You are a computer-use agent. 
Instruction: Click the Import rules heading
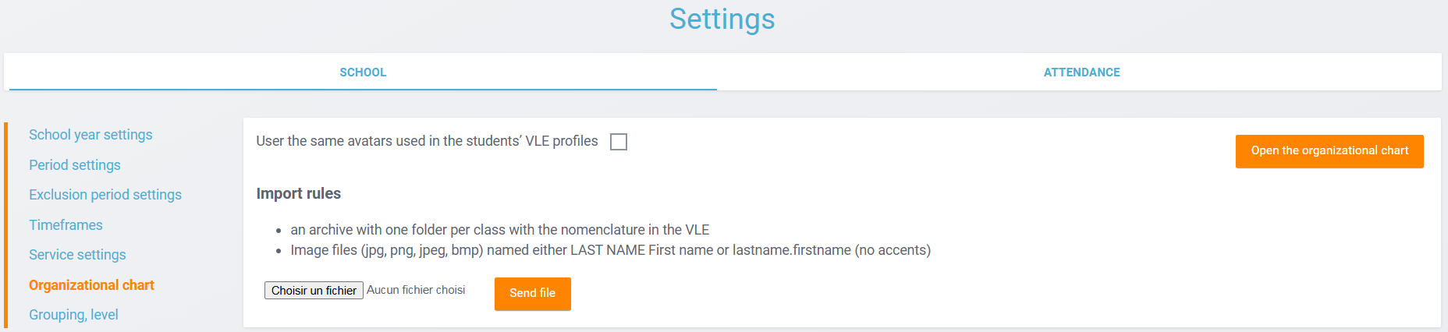click(298, 193)
